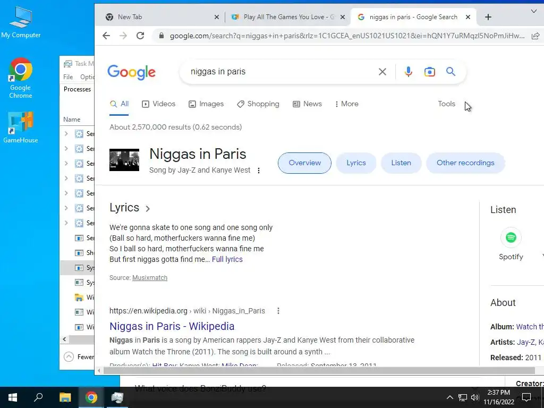Open the Musixmatch source link
This screenshot has width=544, height=408.
click(x=150, y=277)
